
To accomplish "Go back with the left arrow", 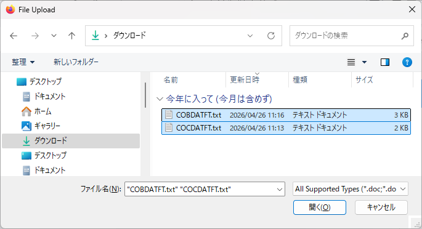I will 14,36.
